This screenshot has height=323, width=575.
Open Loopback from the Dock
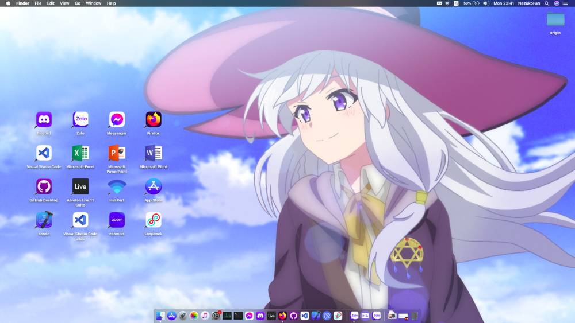[338, 316]
